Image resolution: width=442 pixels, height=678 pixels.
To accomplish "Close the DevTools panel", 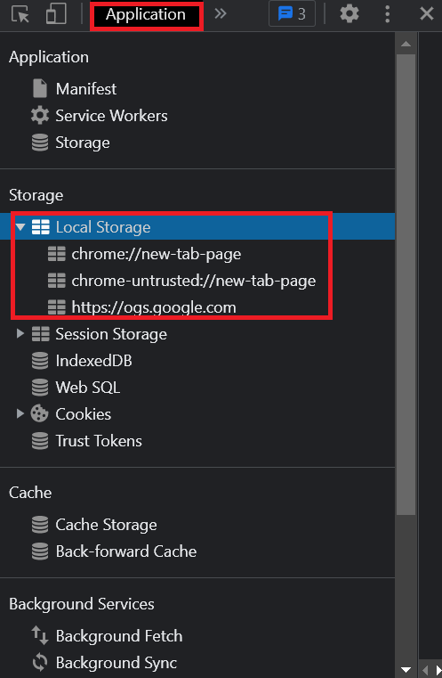I will click(427, 14).
